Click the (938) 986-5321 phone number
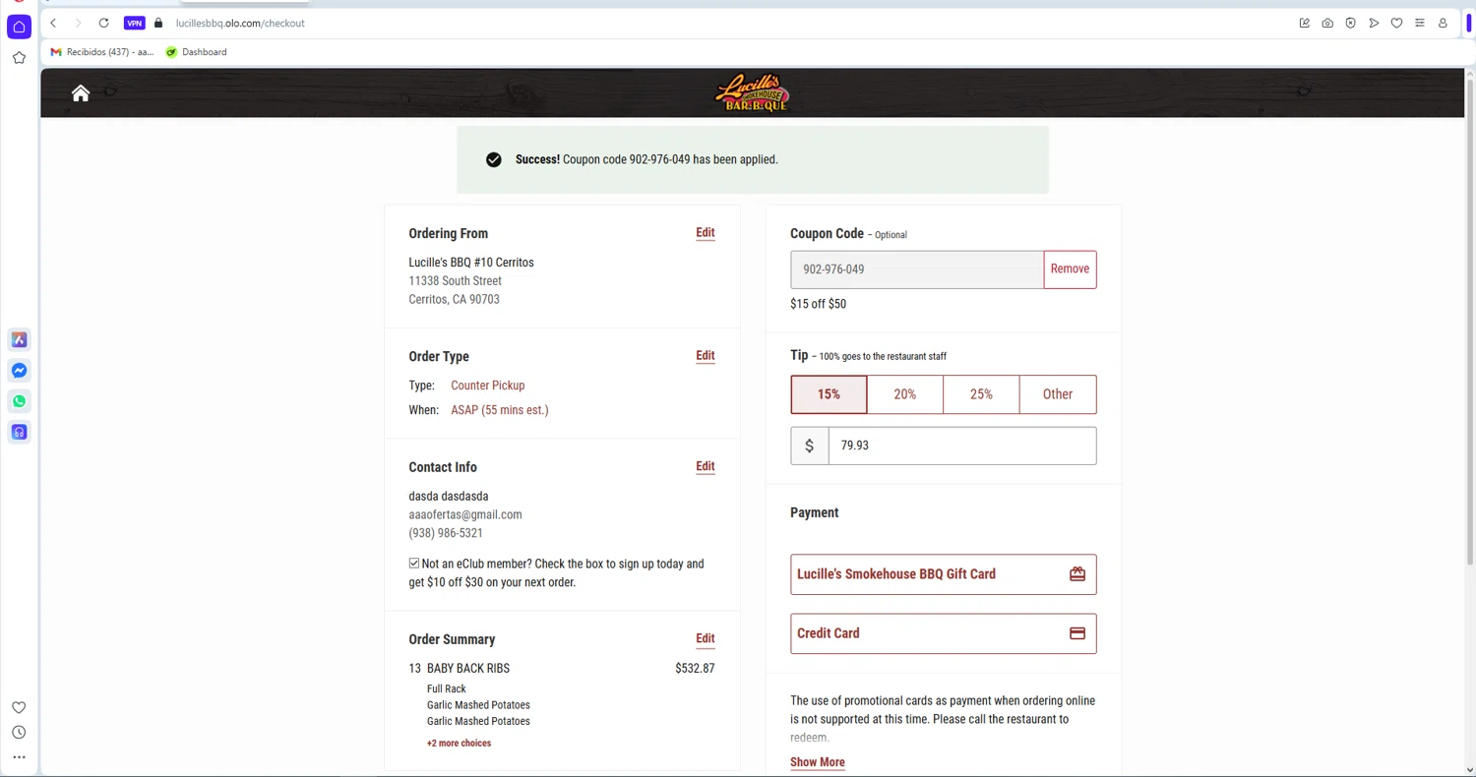The height and width of the screenshot is (777, 1476). 446,533
